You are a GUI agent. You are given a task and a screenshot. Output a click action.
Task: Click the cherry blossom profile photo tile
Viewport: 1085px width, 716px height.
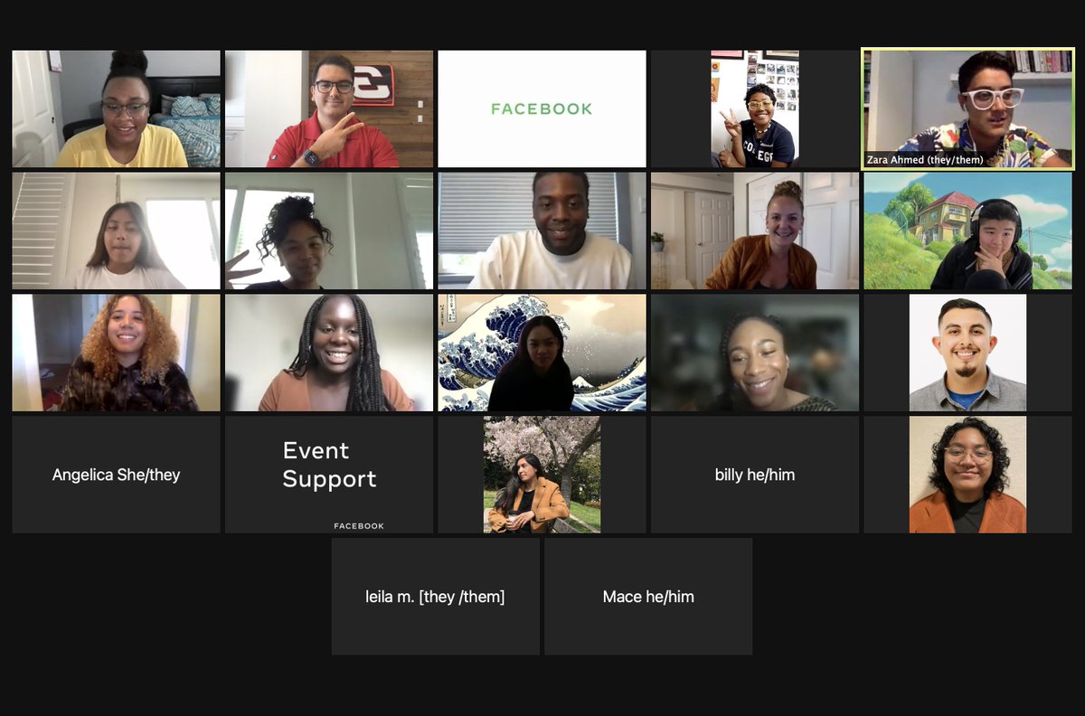coord(542,475)
